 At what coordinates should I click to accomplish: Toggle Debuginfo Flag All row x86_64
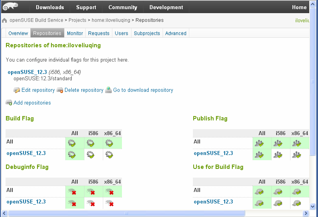[x=110, y=192]
